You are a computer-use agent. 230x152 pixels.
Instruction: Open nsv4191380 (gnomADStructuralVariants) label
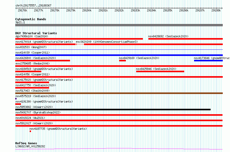click(x=44, y=102)
